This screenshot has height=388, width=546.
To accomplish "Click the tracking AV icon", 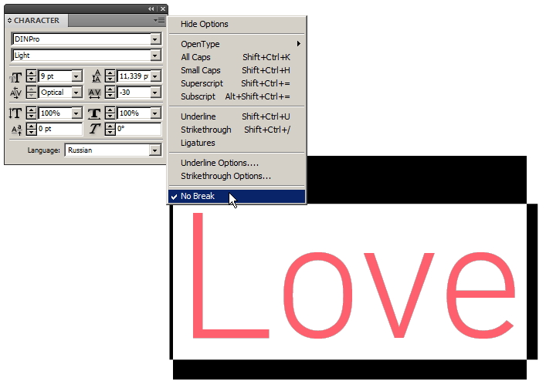I will (x=95, y=93).
